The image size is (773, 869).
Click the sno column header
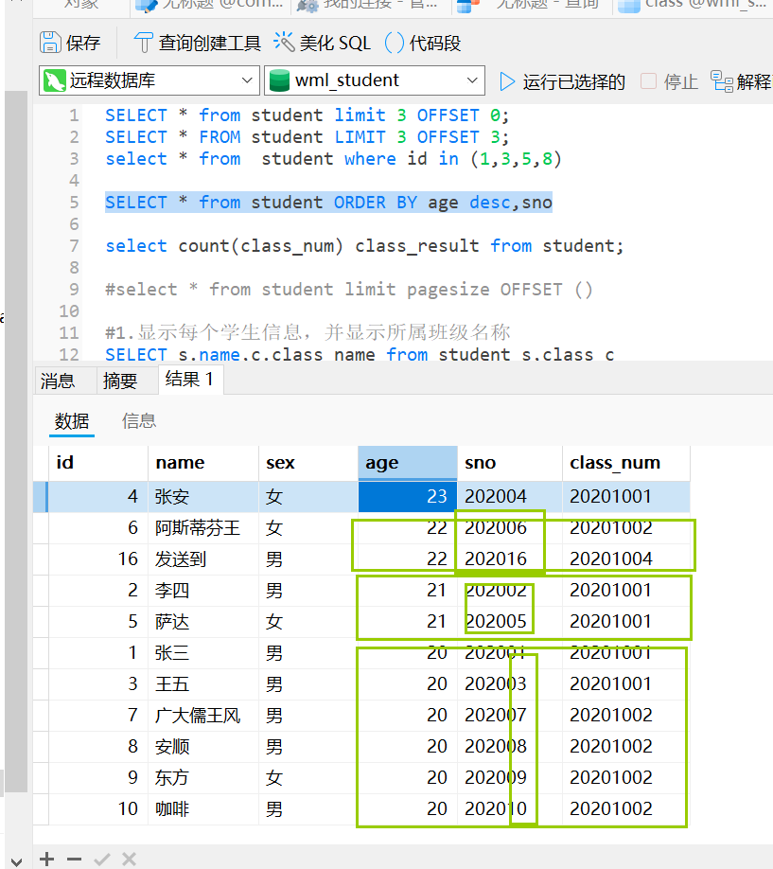click(510, 463)
